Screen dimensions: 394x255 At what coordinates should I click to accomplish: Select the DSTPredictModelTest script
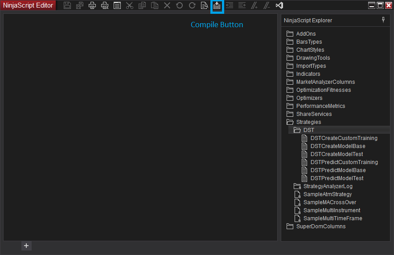[x=332, y=178]
